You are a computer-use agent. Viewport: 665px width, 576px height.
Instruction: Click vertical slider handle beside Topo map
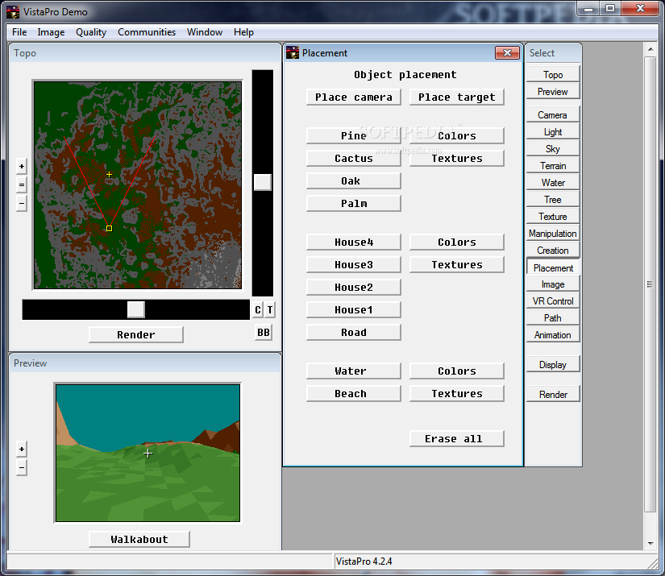[263, 182]
